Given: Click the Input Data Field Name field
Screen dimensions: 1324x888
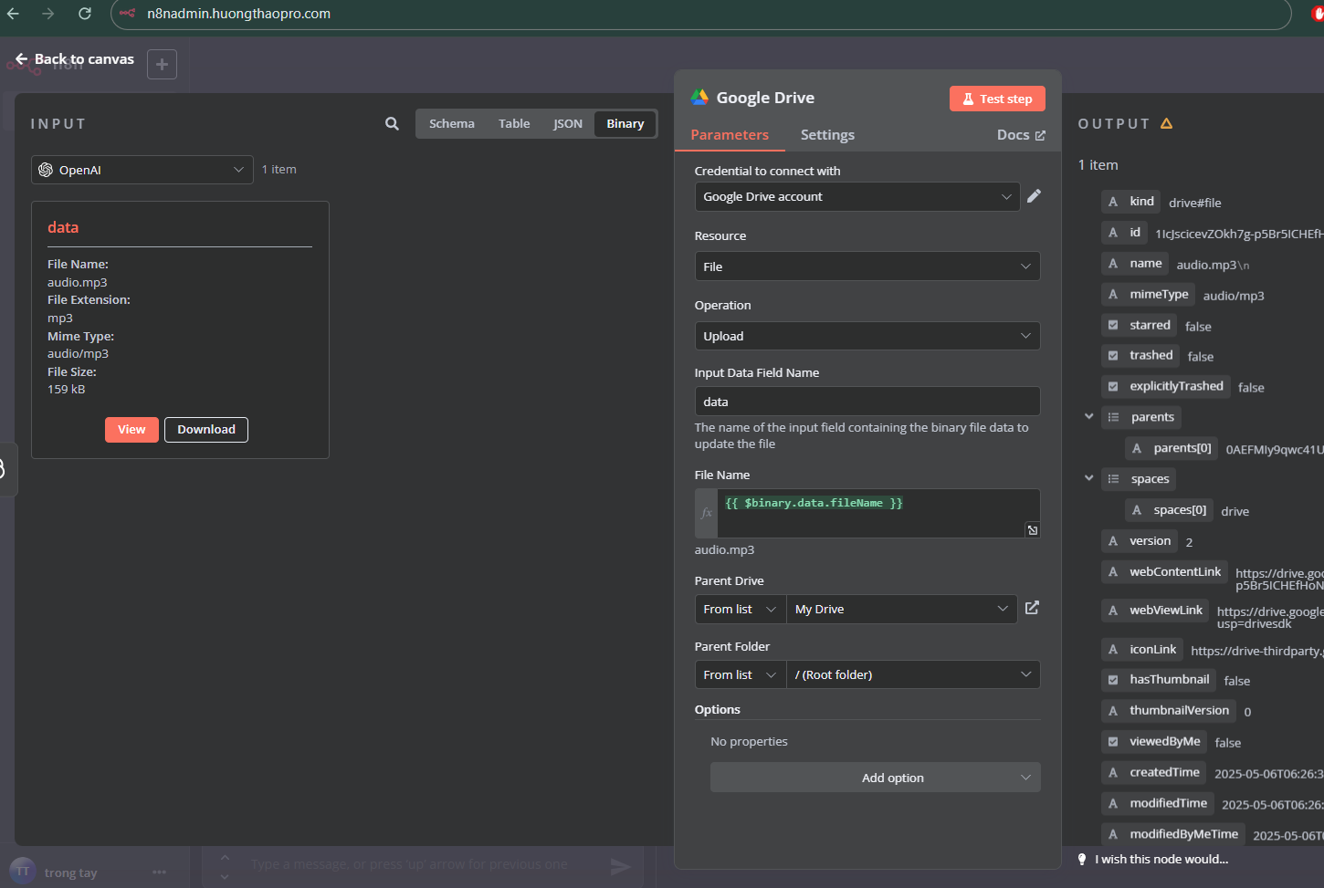Looking at the screenshot, I should tap(867, 402).
